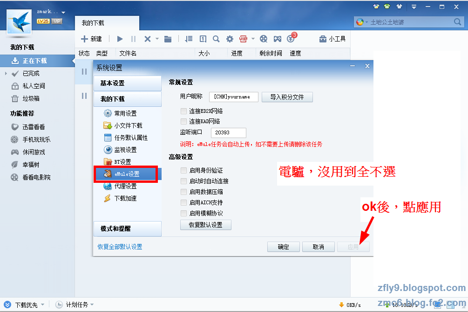Viewport: 468px width, 312px height.
Task: Open dropdown arrow next to VIP toolbar icon
Action: click(253, 39)
